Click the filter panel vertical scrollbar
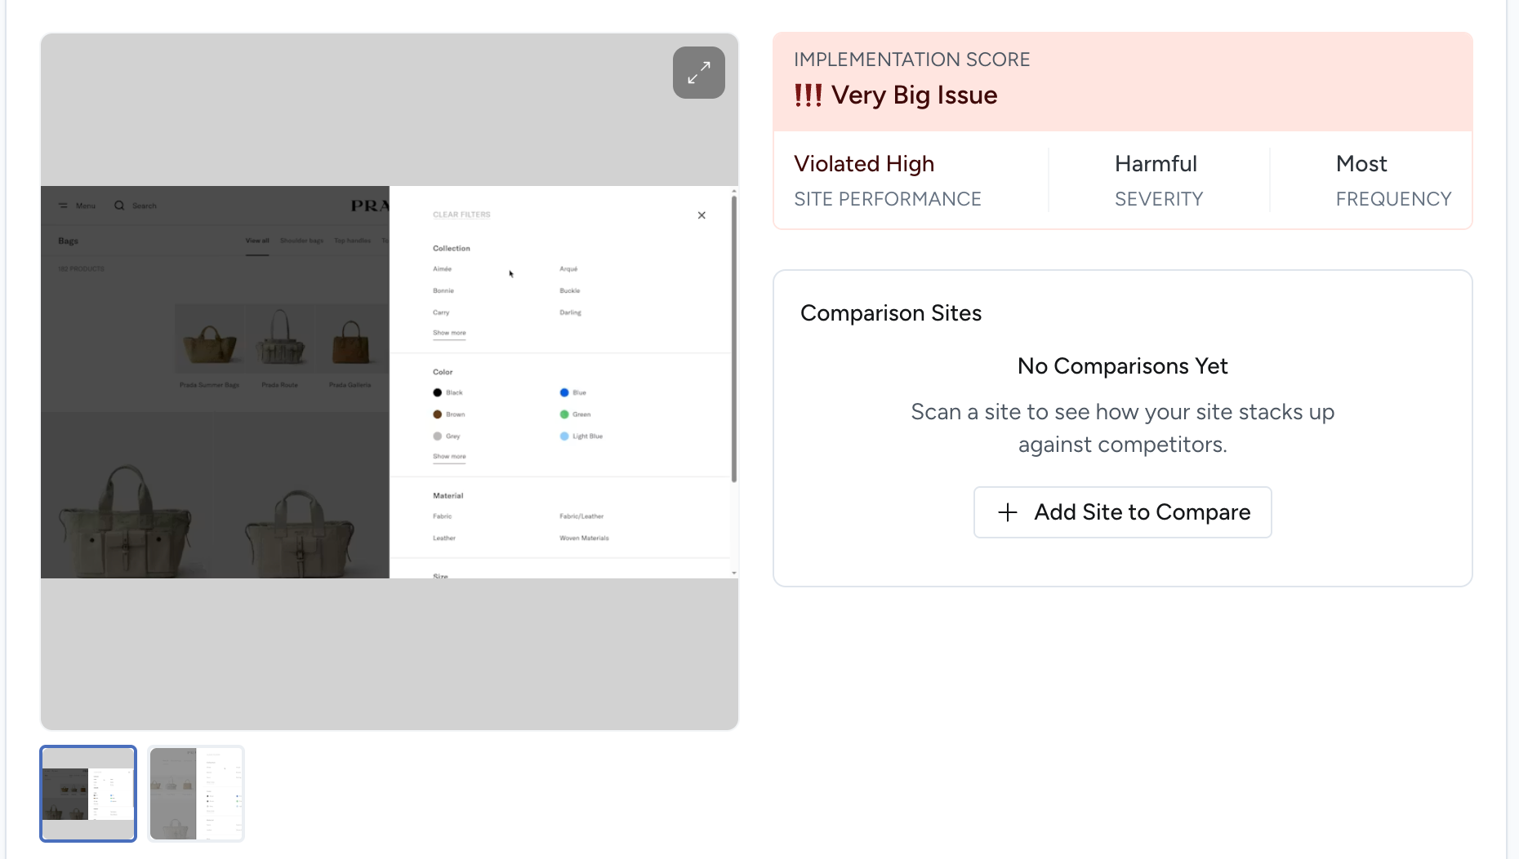Viewport: 1519px width, 859px height. pos(734,339)
